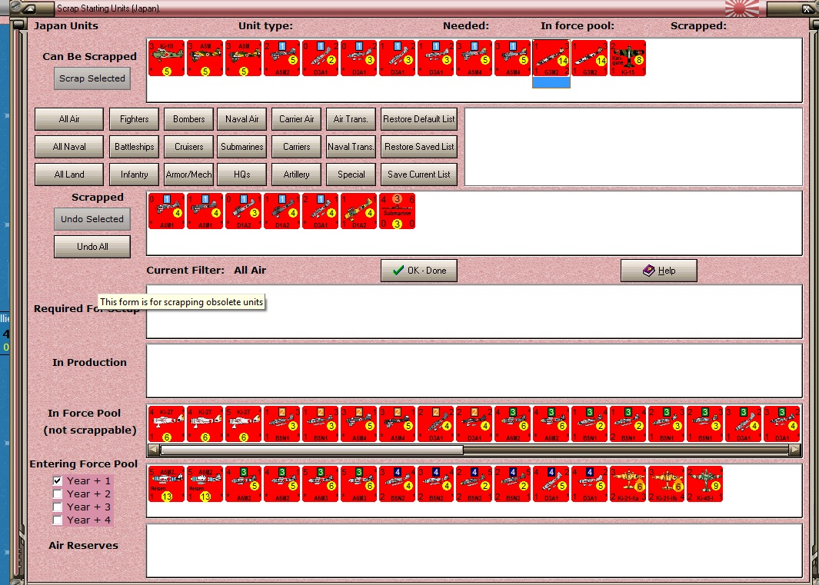Pick the yellow-painted D1A2 in Scrapped list

[359, 211]
